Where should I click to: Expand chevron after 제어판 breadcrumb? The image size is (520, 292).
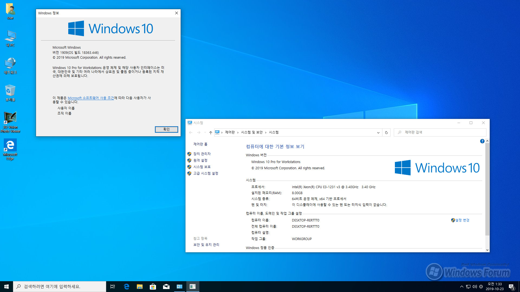pyautogui.click(x=238, y=132)
